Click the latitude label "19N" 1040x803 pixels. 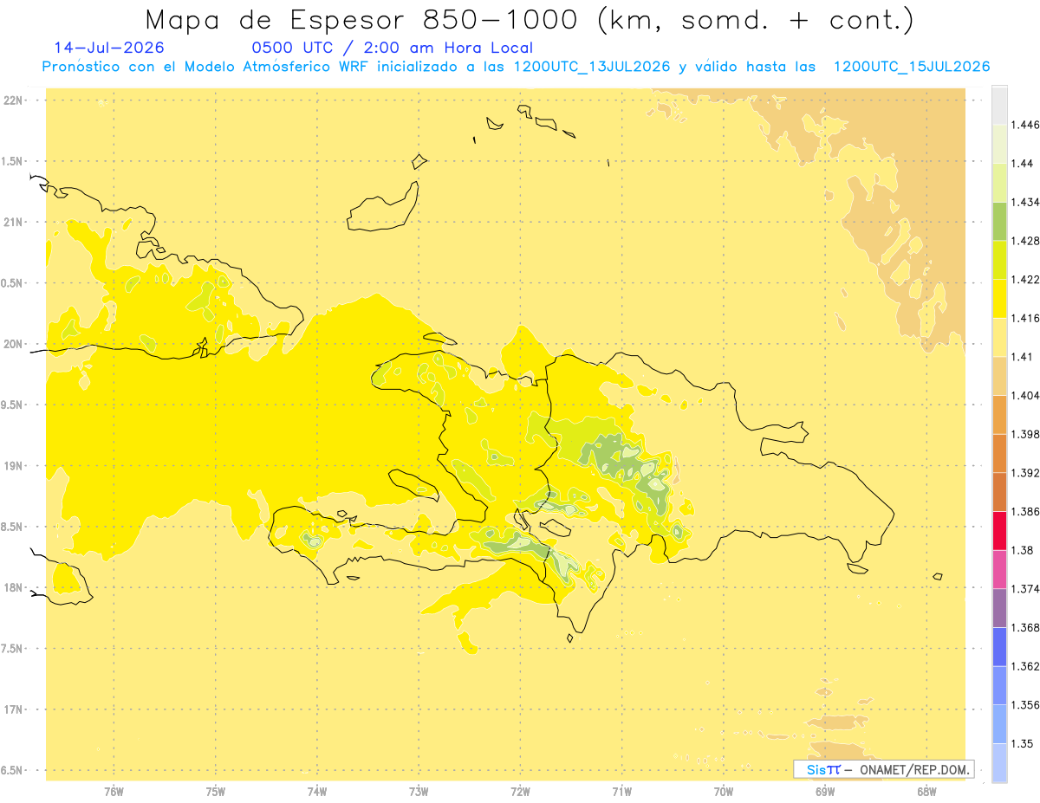(x=13, y=466)
